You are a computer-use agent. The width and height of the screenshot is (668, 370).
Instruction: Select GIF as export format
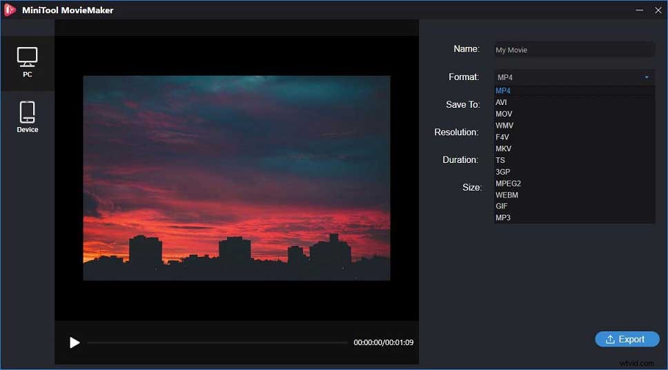point(502,206)
